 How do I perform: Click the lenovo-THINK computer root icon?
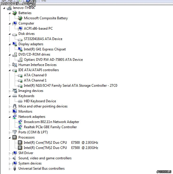click(x=9, y=8)
